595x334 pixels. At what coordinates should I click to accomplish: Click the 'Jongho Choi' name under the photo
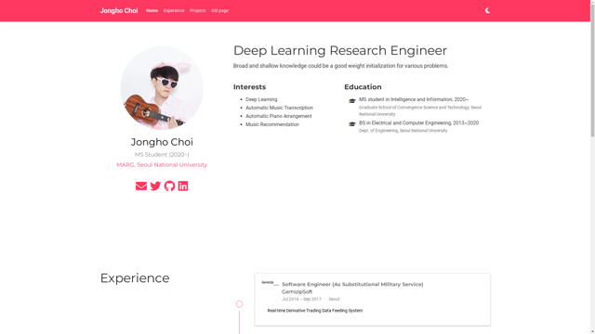pos(162,142)
